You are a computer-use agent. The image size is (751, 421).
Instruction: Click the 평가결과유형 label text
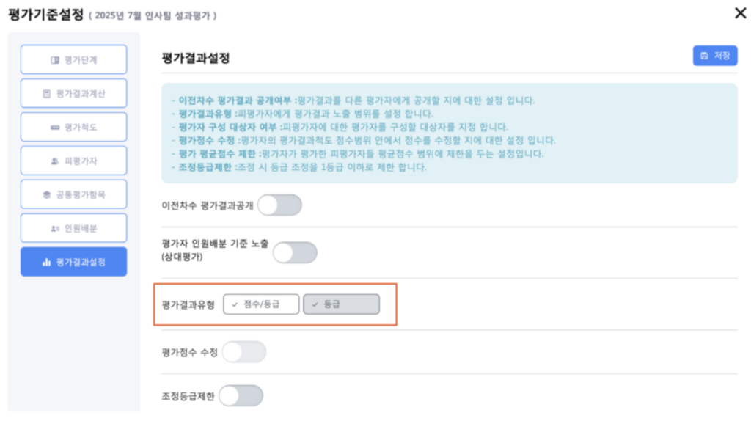point(188,304)
